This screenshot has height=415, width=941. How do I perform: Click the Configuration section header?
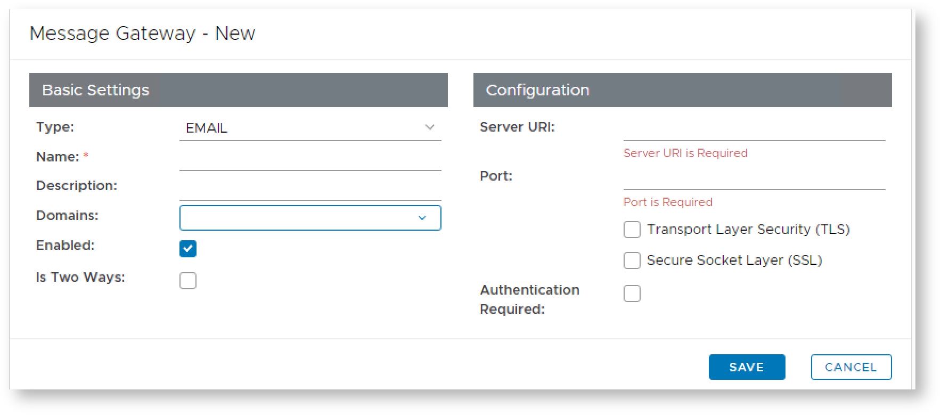tap(682, 90)
